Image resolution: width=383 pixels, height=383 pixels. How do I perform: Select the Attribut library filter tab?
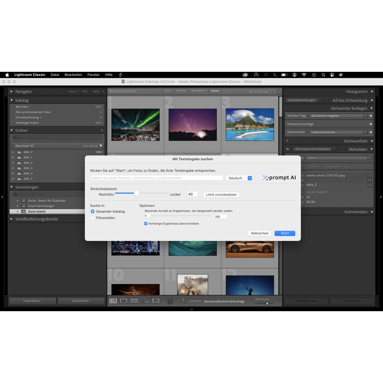[x=181, y=91]
